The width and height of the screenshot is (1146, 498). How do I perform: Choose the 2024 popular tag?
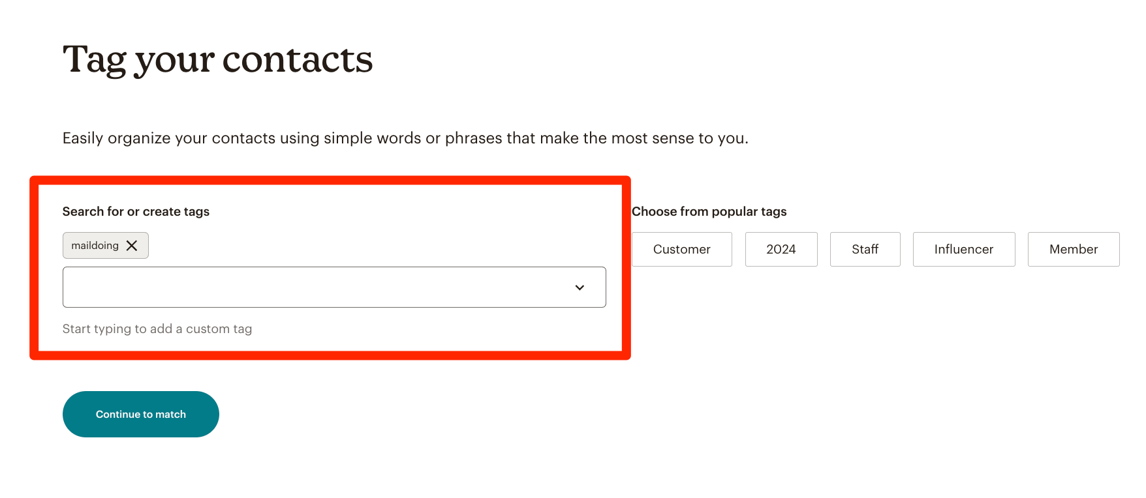tap(781, 249)
